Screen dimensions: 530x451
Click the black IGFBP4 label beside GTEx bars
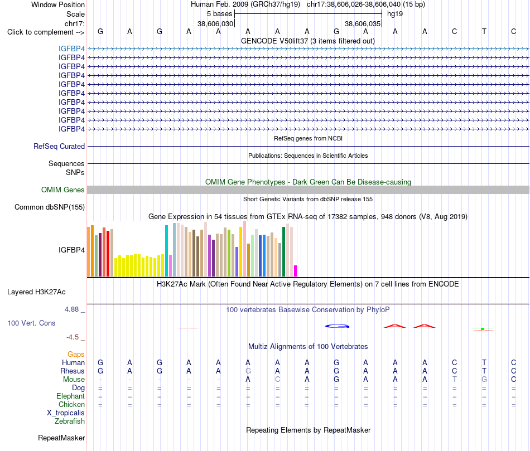click(71, 250)
